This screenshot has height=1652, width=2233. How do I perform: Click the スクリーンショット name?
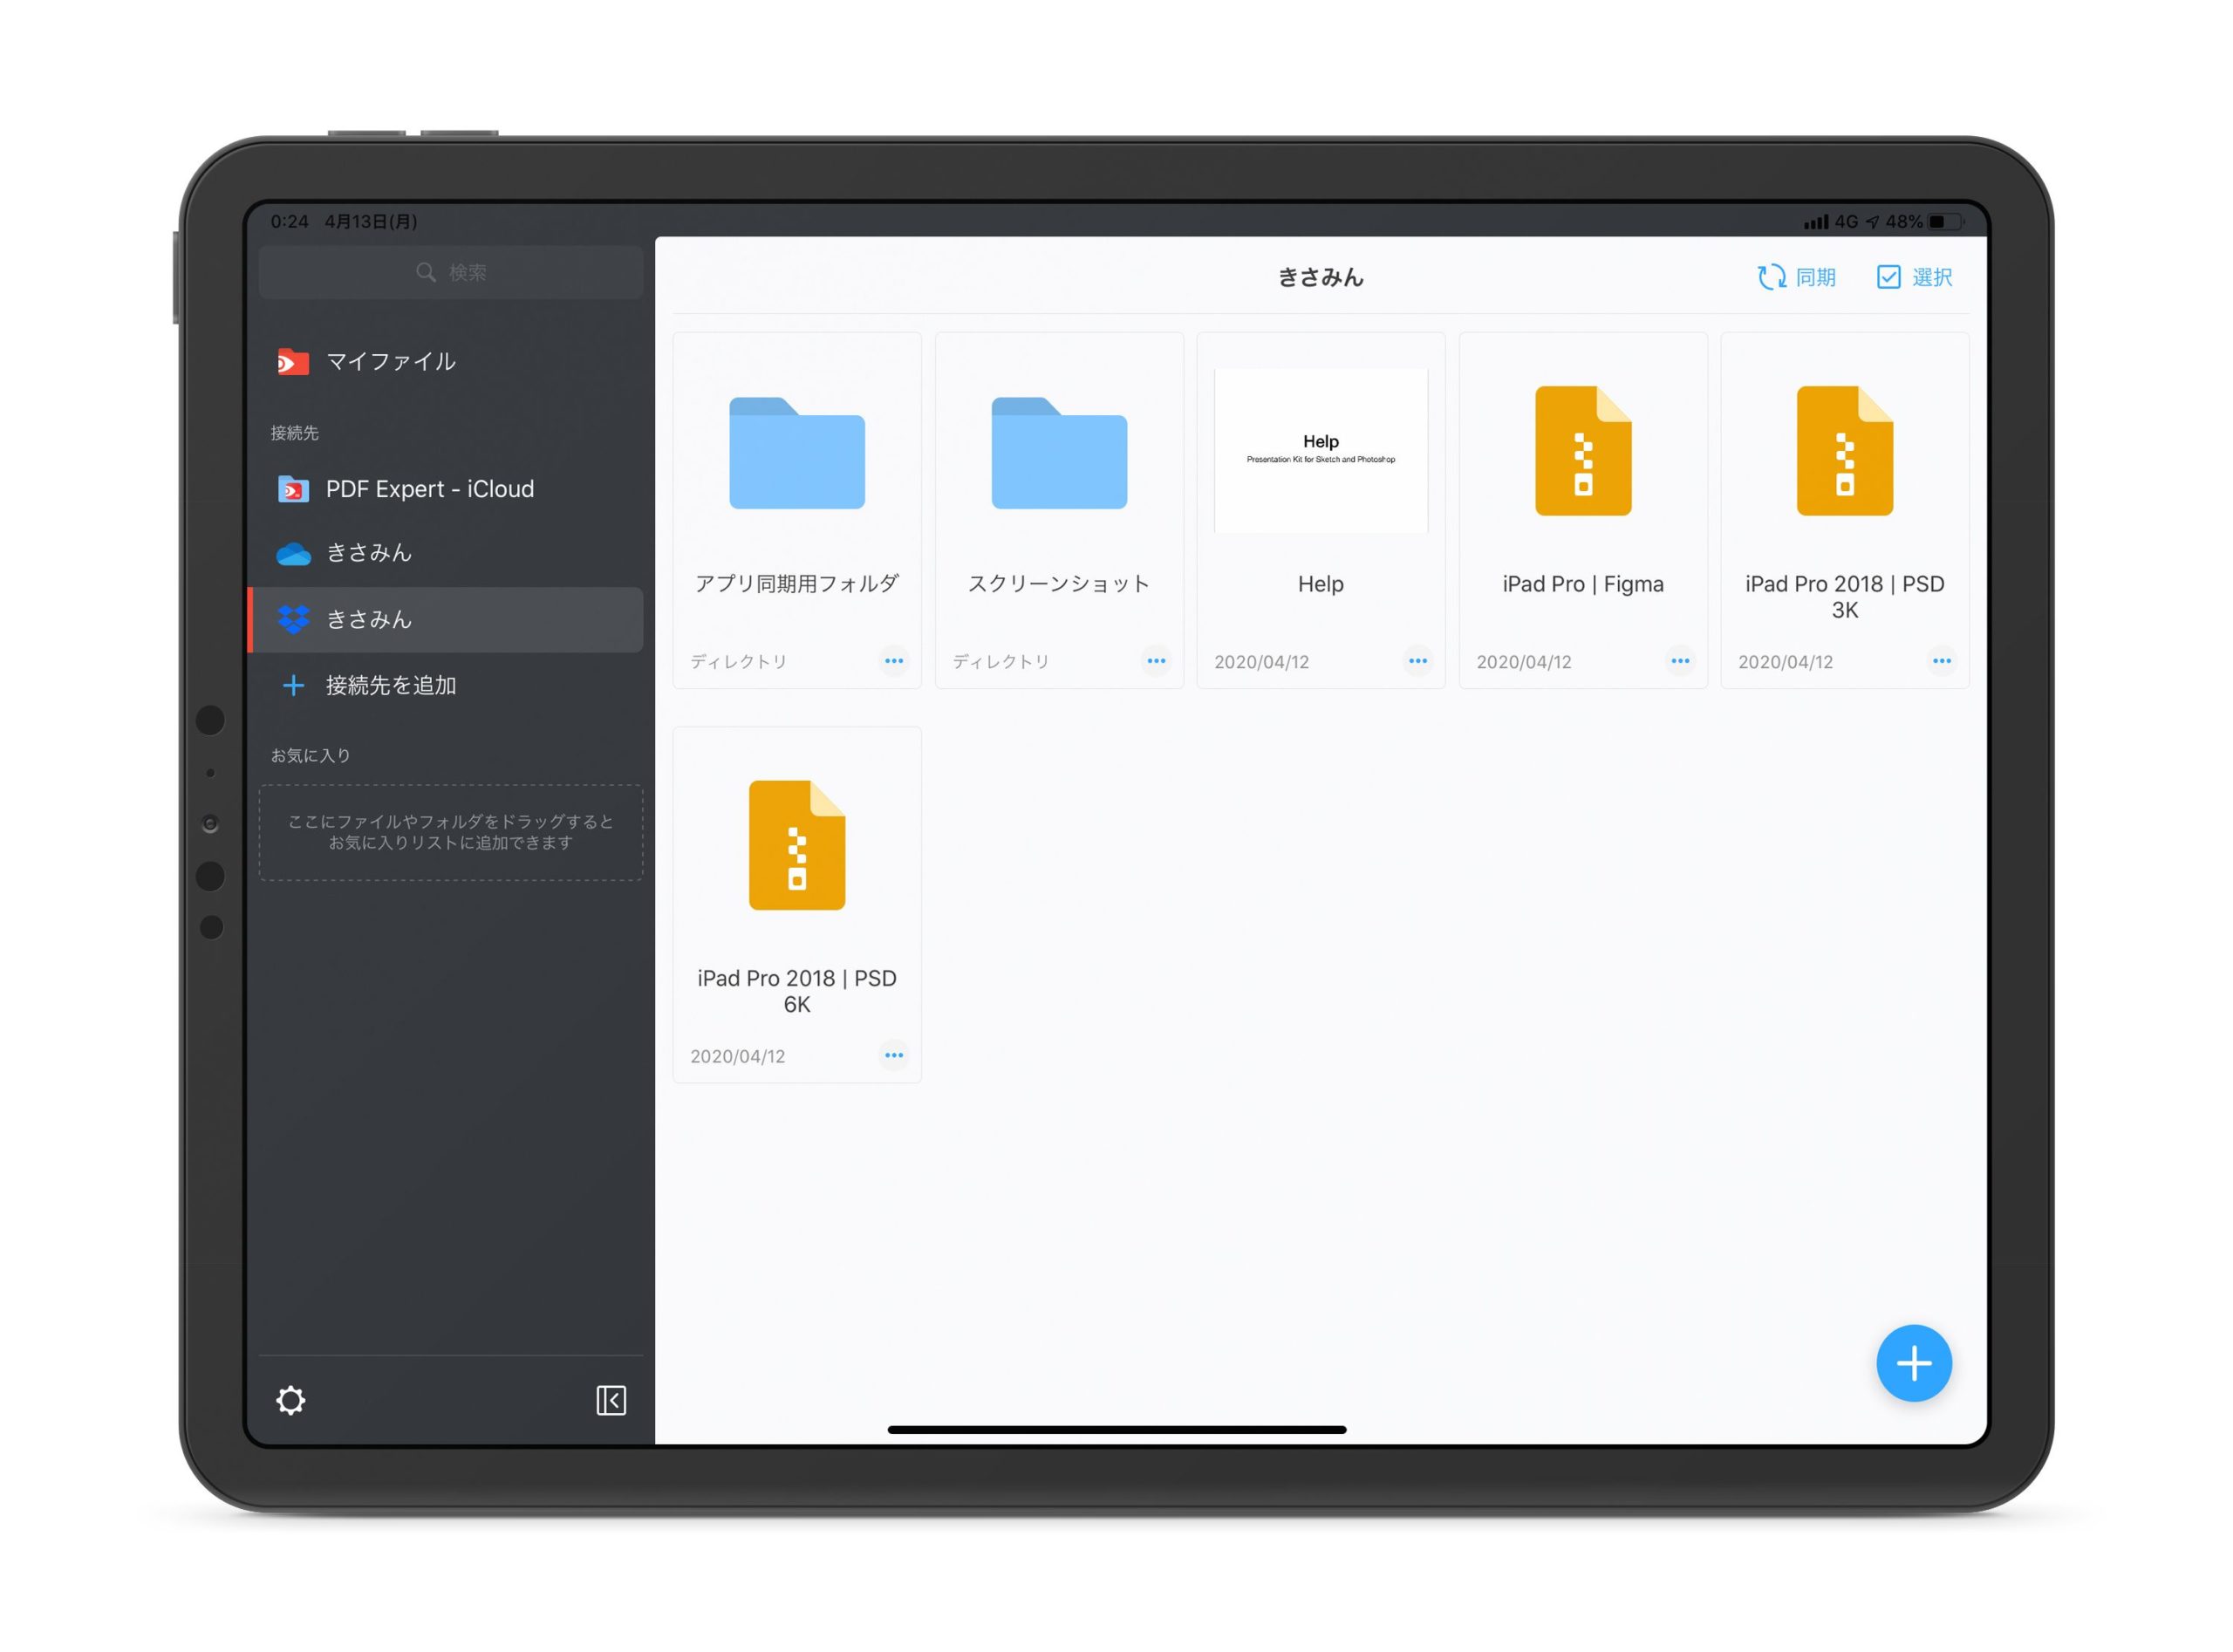(1059, 583)
